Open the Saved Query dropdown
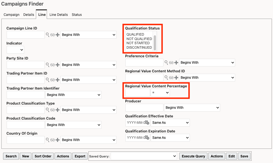The image size is (273, 163). tap(144, 156)
